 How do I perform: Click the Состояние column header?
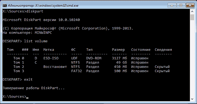(x=141, y=50)
